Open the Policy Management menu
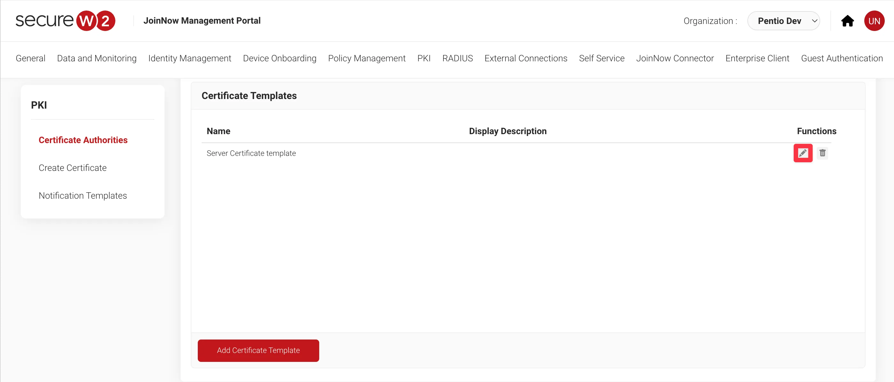Viewport: 894px width, 382px height. pyautogui.click(x=366, y=58)
